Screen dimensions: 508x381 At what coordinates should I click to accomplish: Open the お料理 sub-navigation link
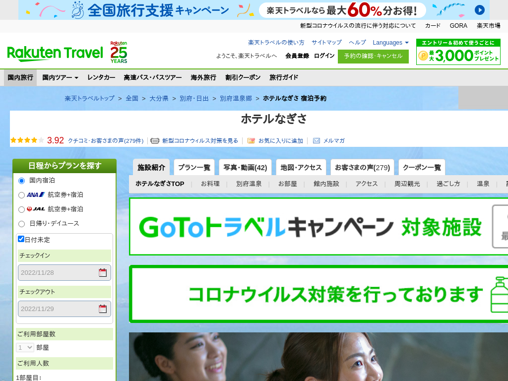pos(210,184)
